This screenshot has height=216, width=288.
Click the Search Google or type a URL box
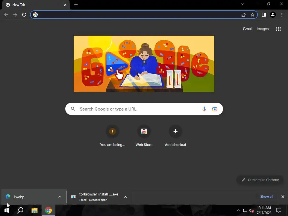pyautogui.click(x=144, y=109)
